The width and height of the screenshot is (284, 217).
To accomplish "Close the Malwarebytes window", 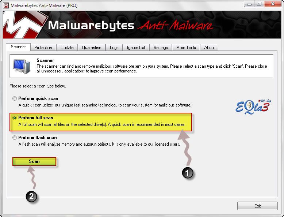I will point(273,4).
